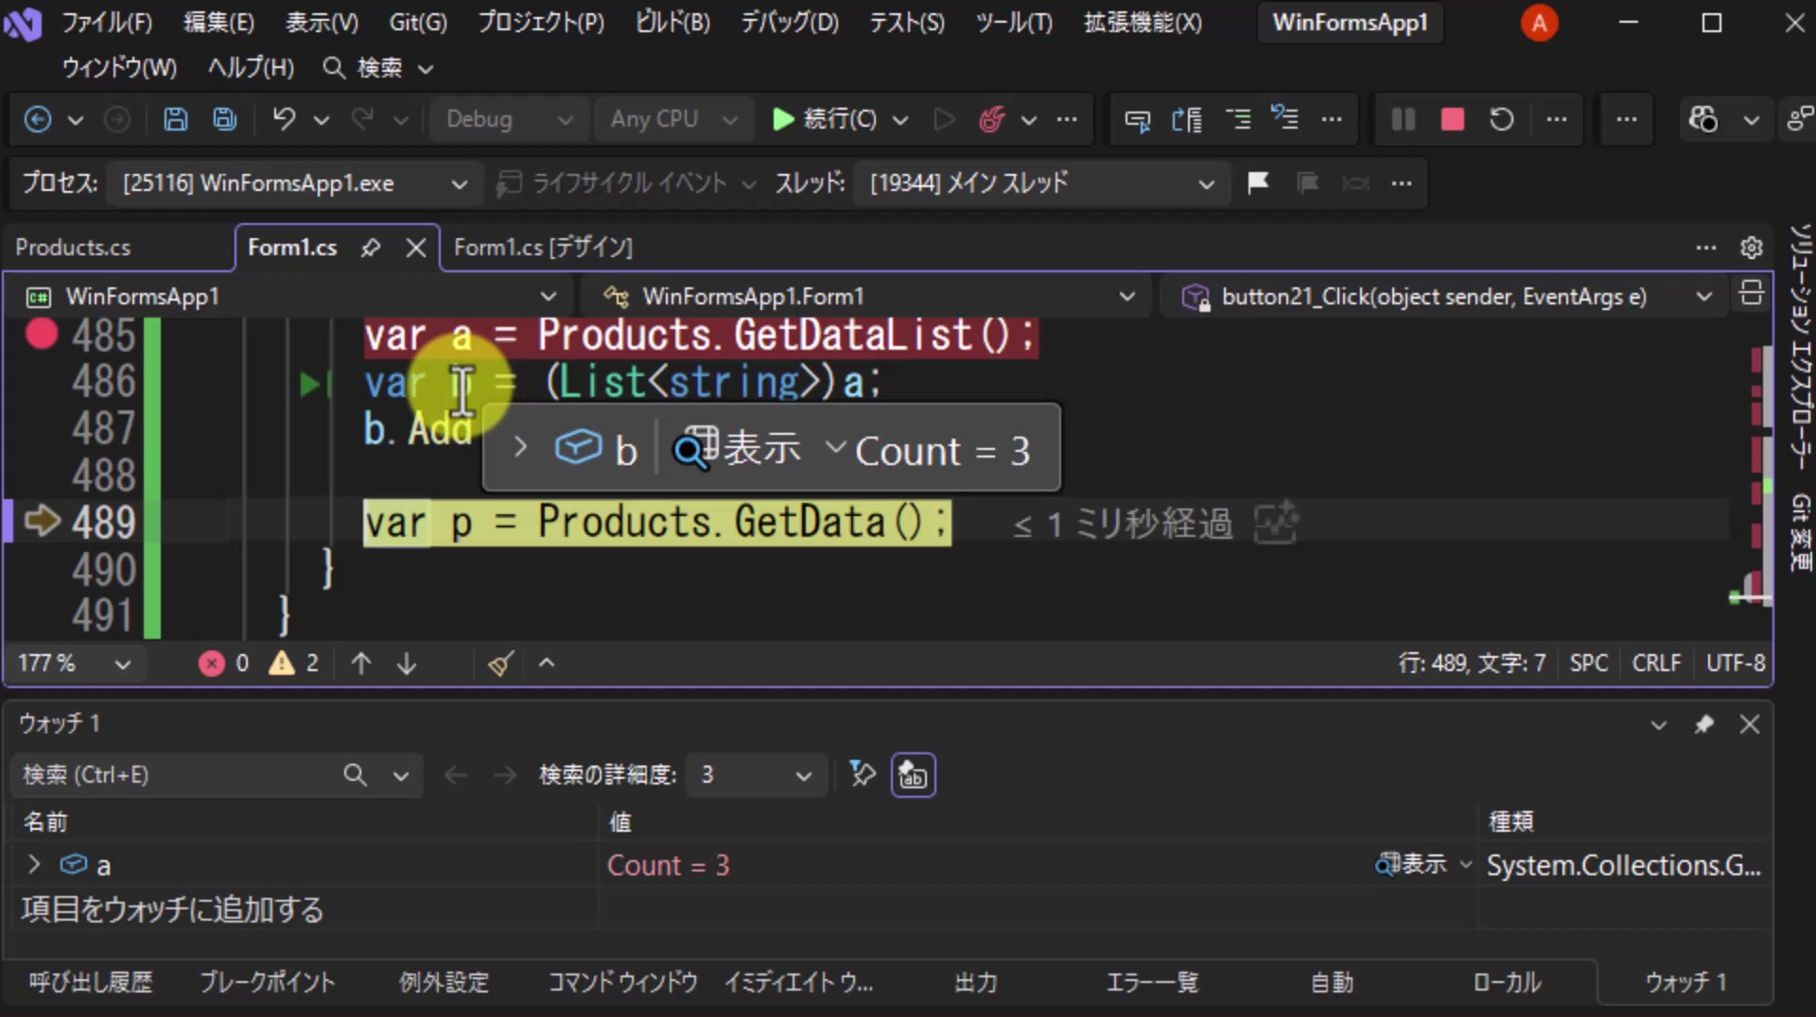Pause execution with the break-all button
This screenshot has height=1017, width=1816.
click(1403, 119)
